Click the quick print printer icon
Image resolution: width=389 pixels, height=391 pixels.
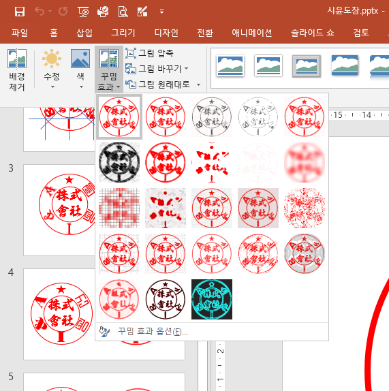coord(103,12)
